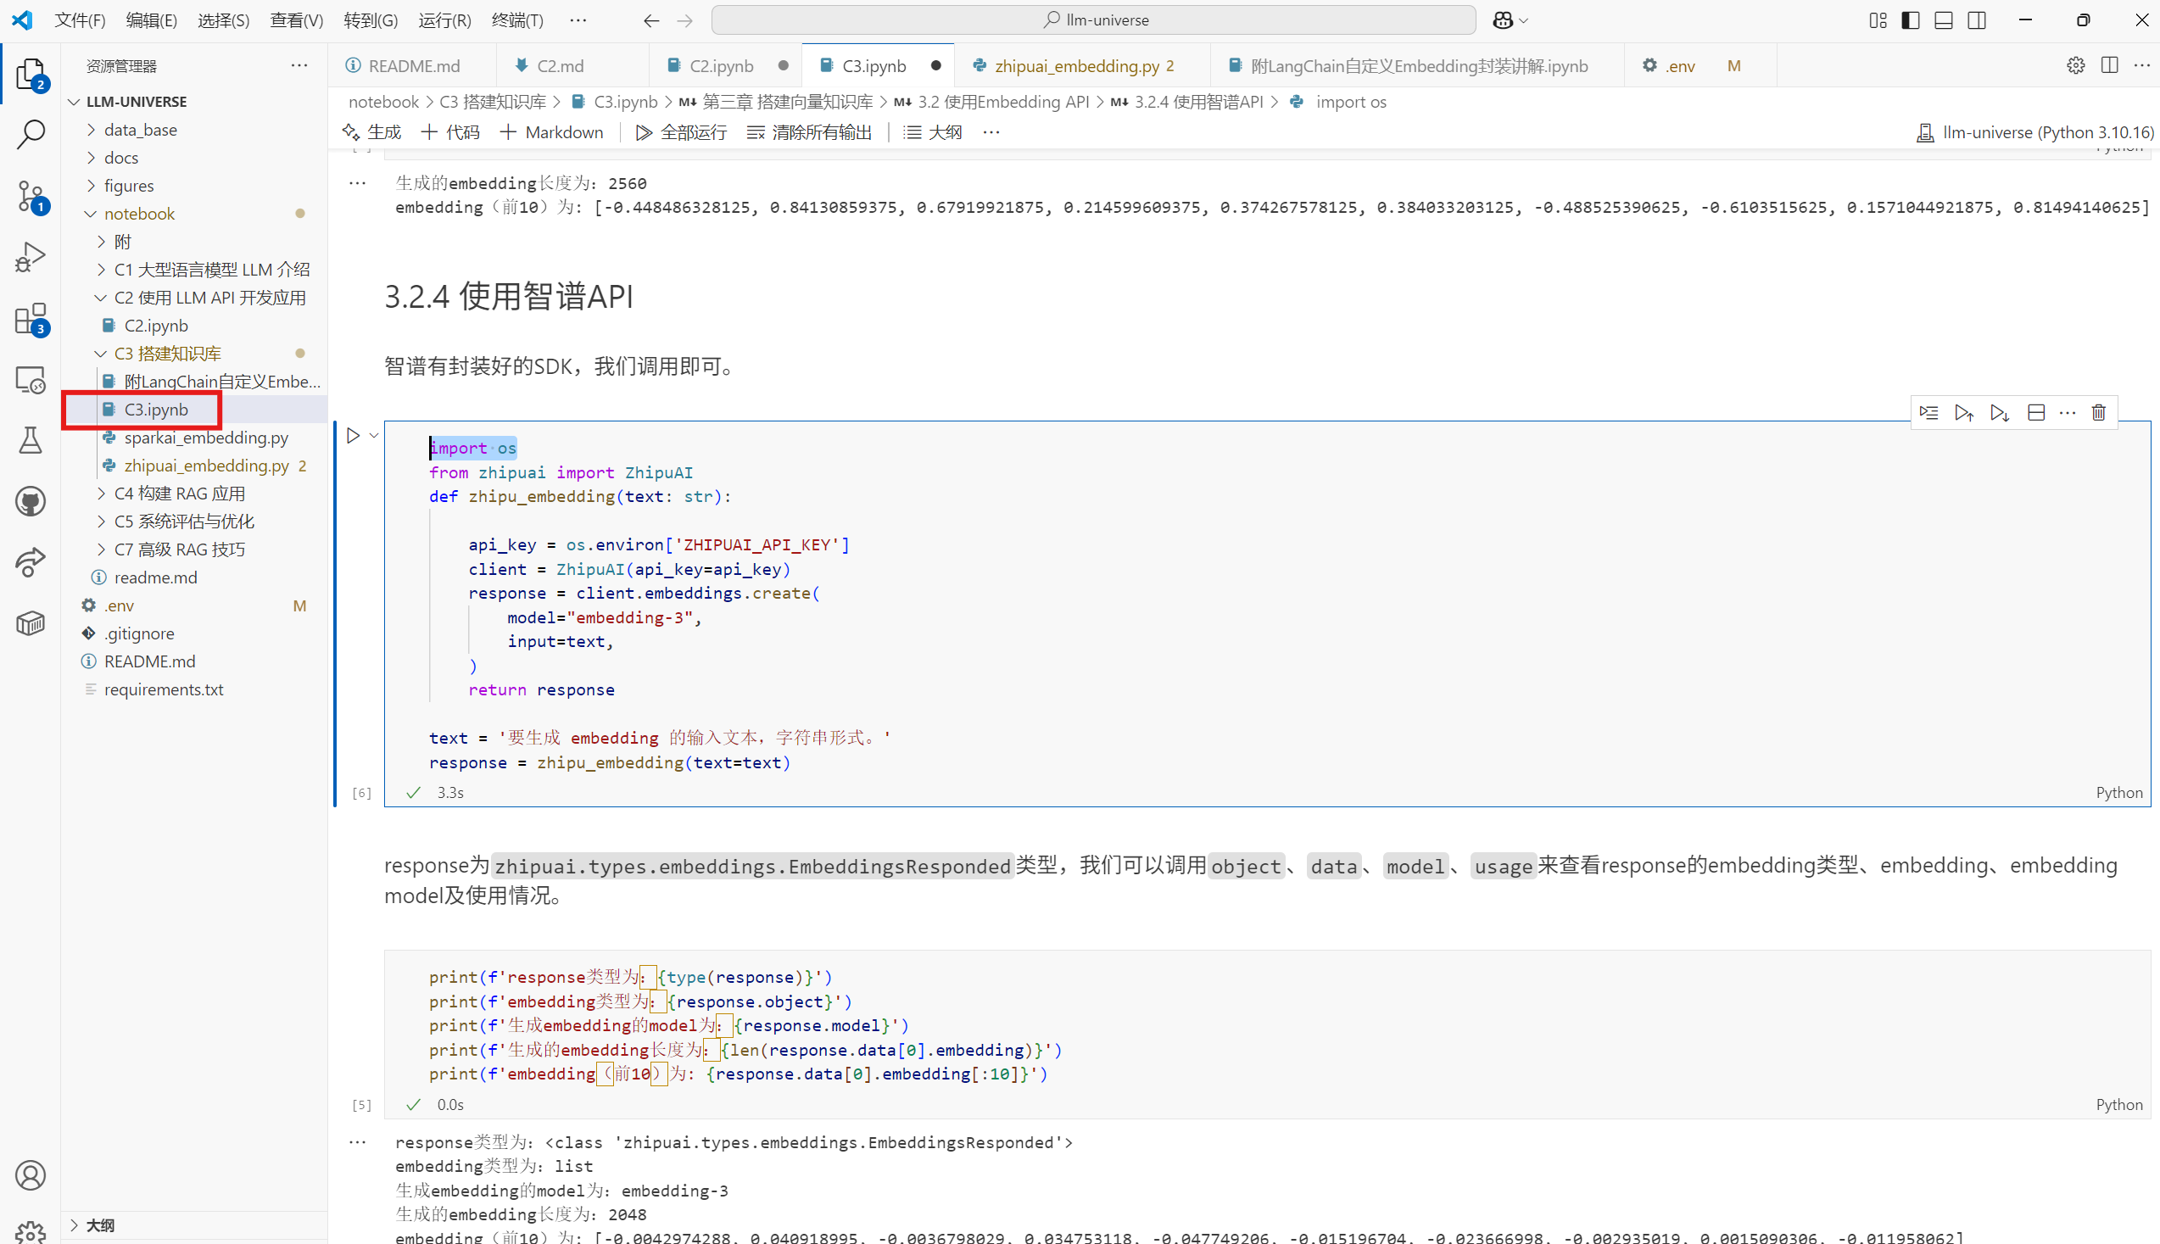Click 全部运行 run all button

click(681, 132)
